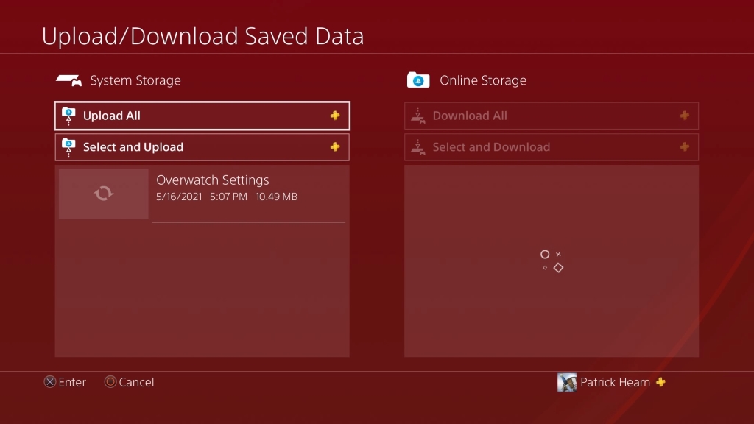754x424 pixels.
Task: Click the icon beside Select and Upload
Action: point(68,147)
